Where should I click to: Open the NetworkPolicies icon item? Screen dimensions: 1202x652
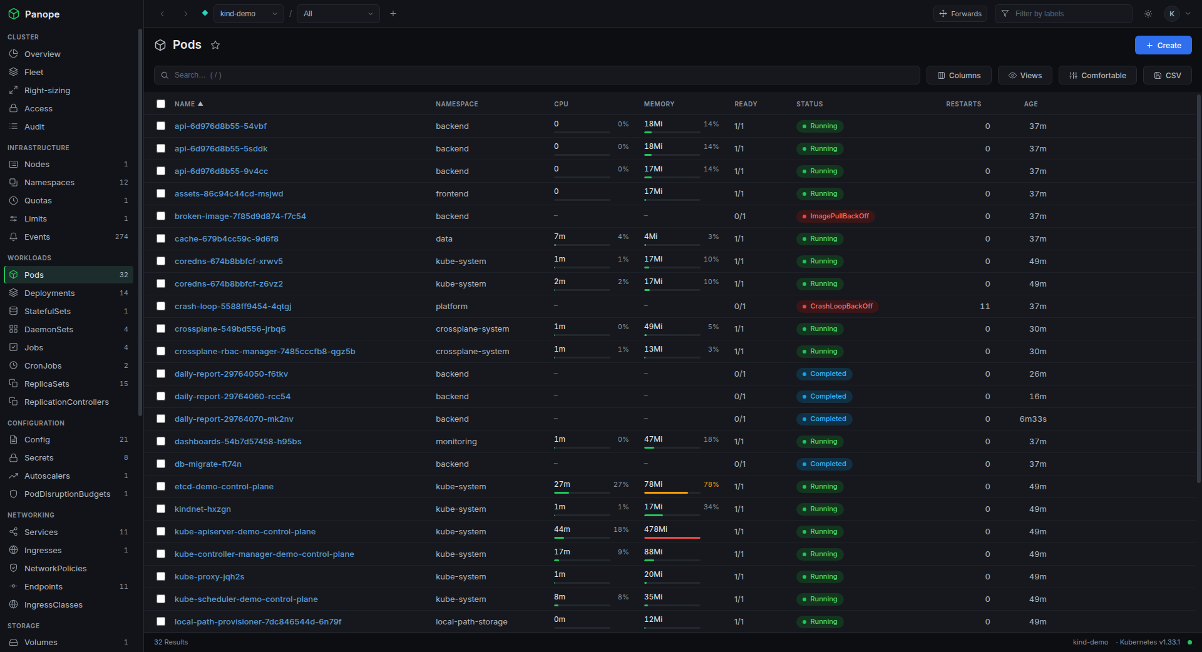coord(13,568)
